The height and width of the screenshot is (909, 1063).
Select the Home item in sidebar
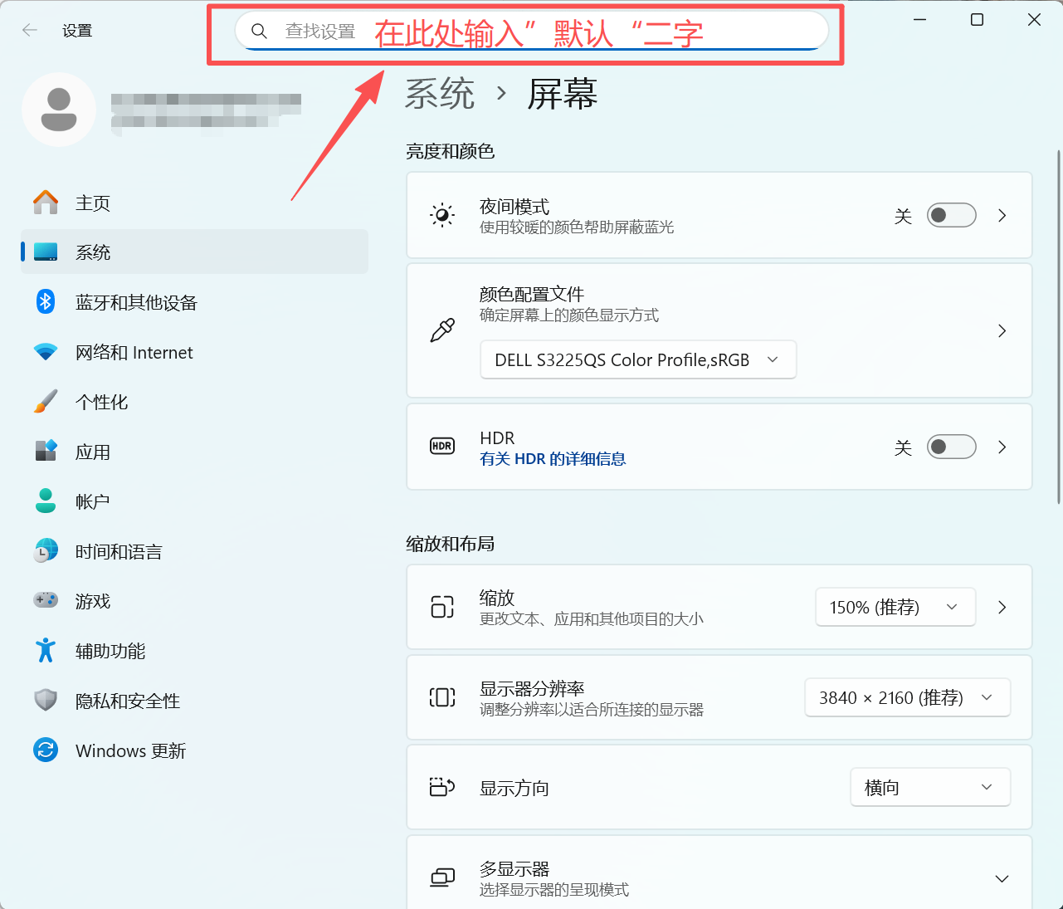tap(93, 203)
